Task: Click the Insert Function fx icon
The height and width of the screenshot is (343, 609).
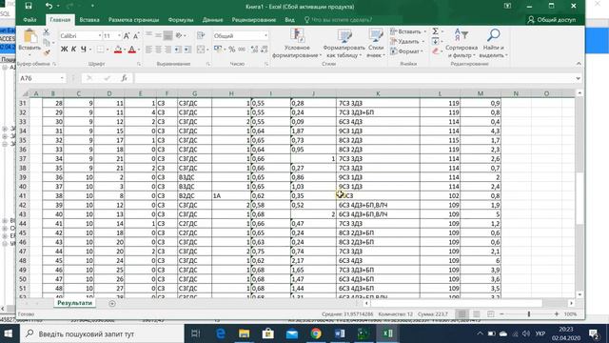Action: click(125, 78)
